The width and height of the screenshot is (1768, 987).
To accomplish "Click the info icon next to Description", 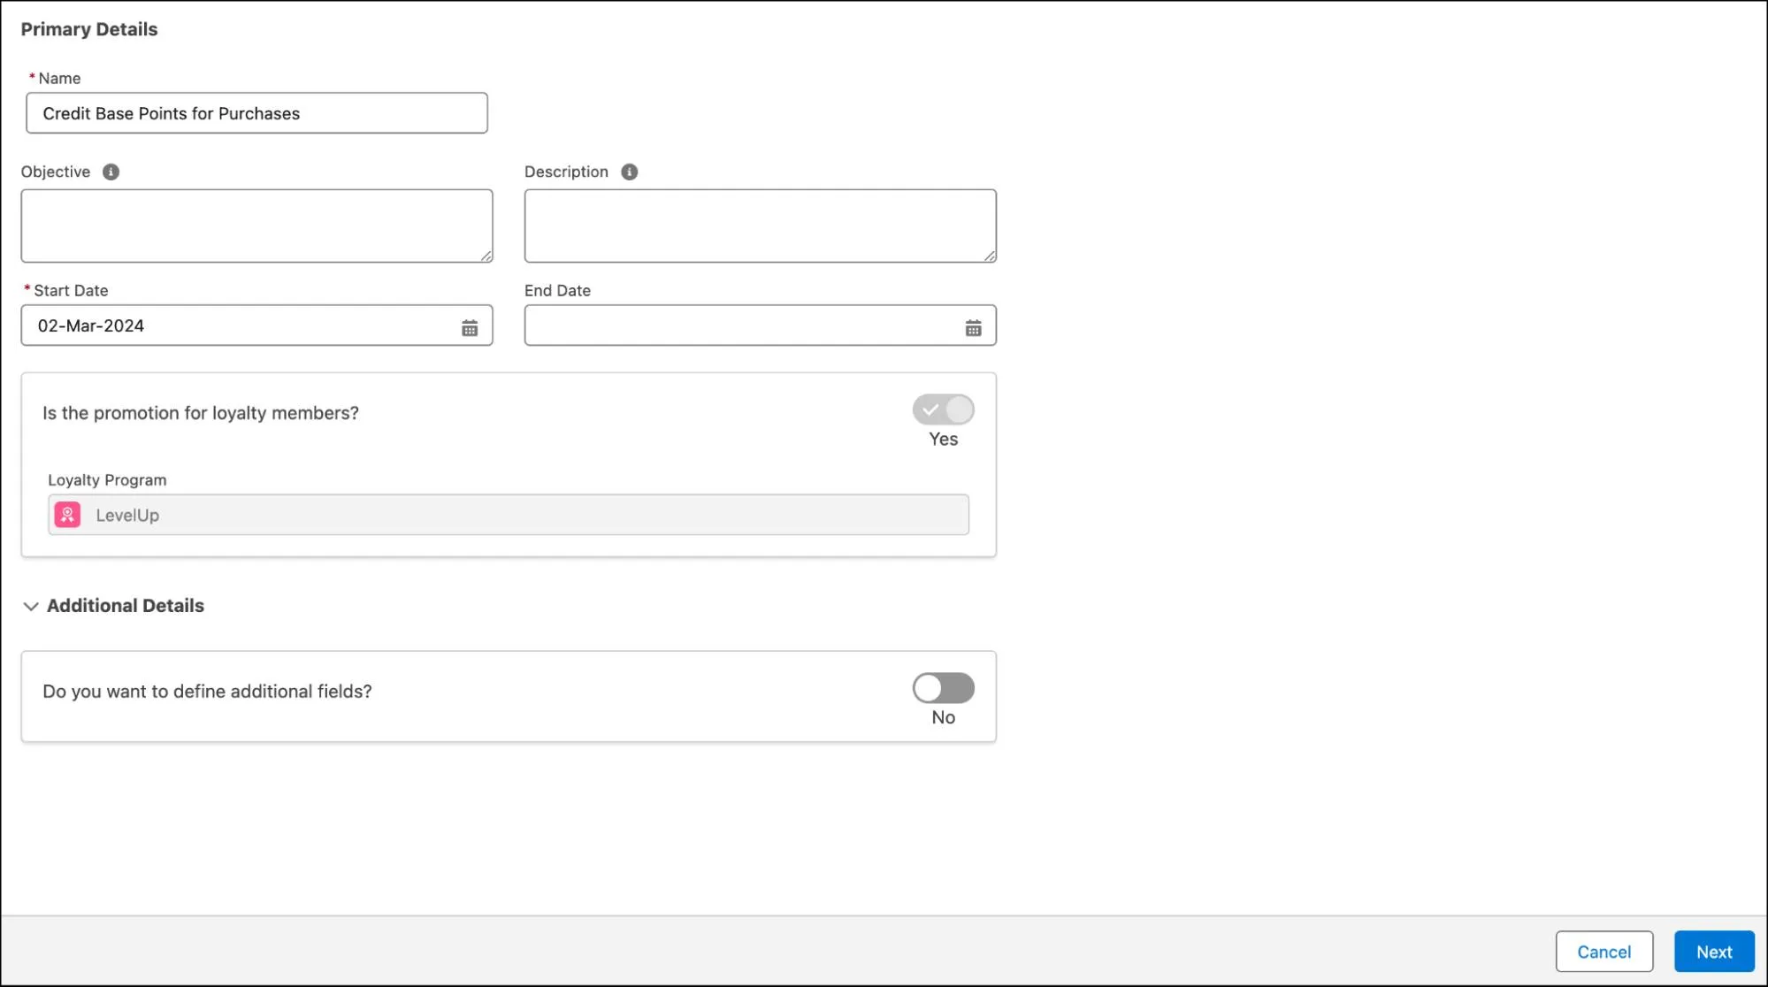I will coord(629,172).
